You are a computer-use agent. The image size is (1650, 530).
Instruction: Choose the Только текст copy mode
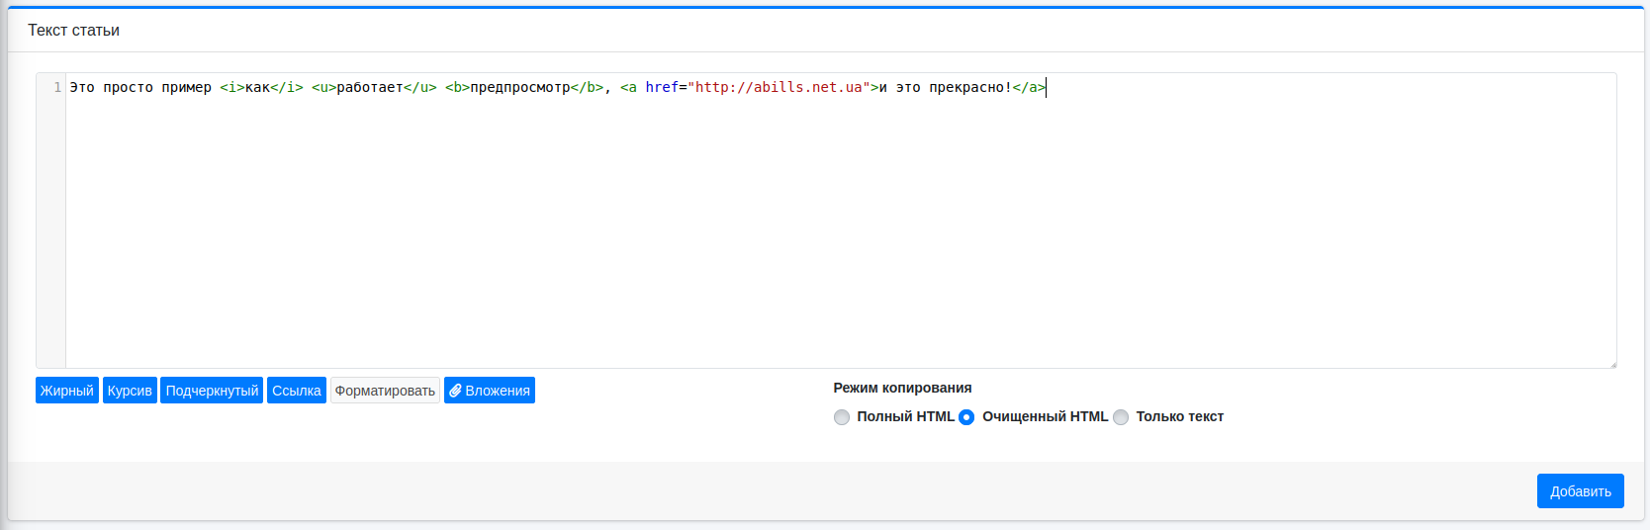click(x=1121, y=417)
